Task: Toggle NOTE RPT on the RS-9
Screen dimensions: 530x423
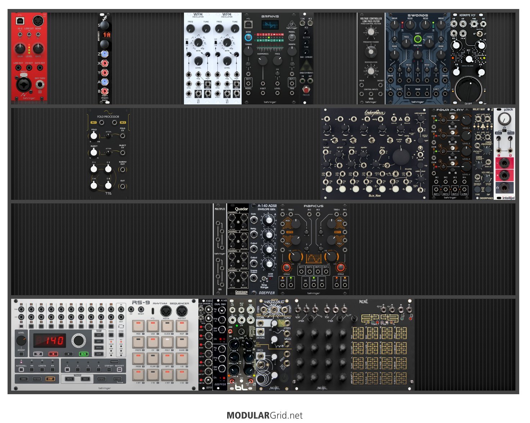Action: (120, 370)
